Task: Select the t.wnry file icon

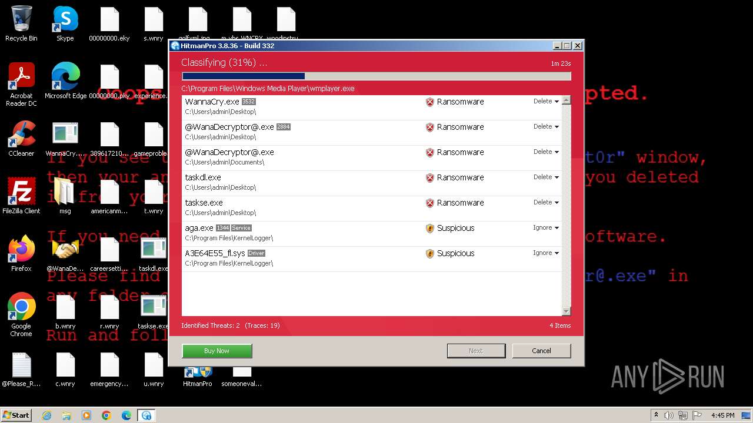Action: 154,196
